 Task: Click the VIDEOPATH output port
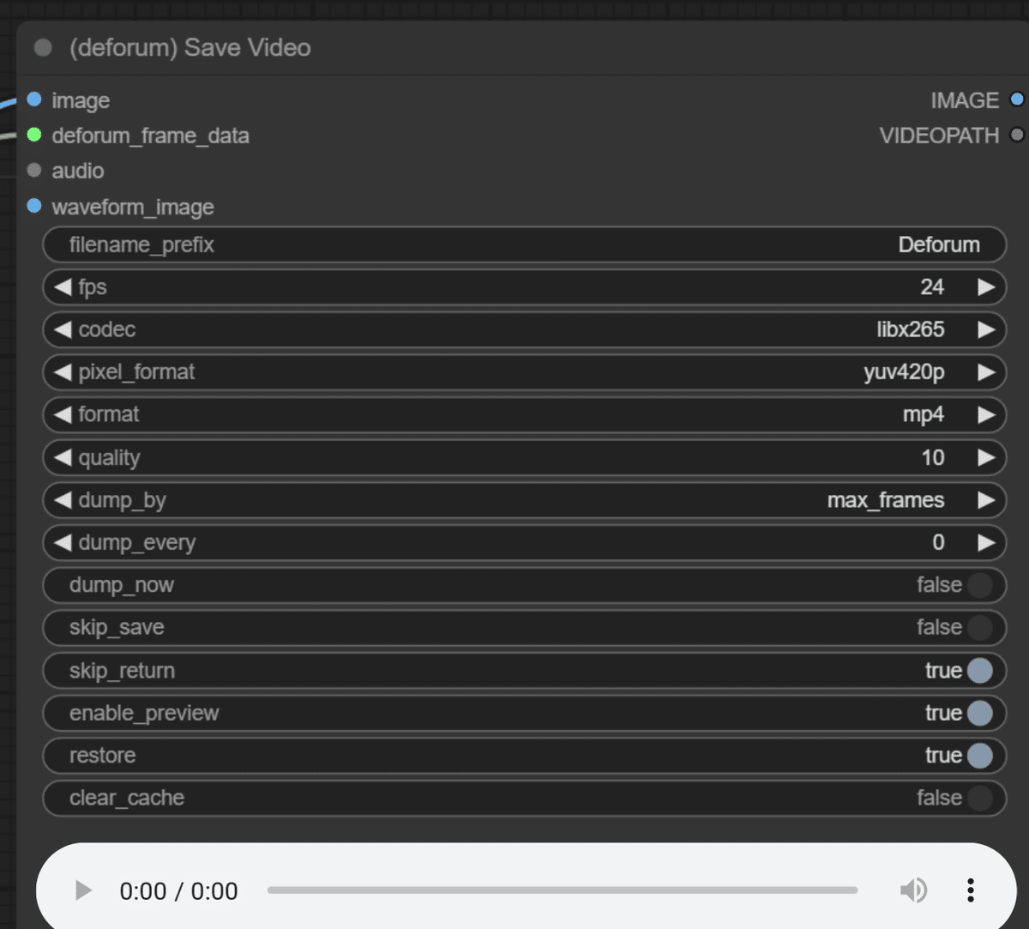(x=1017, y=135)
